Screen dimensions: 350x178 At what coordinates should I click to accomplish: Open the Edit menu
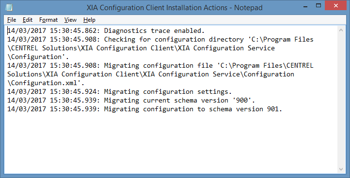(28, 20)
